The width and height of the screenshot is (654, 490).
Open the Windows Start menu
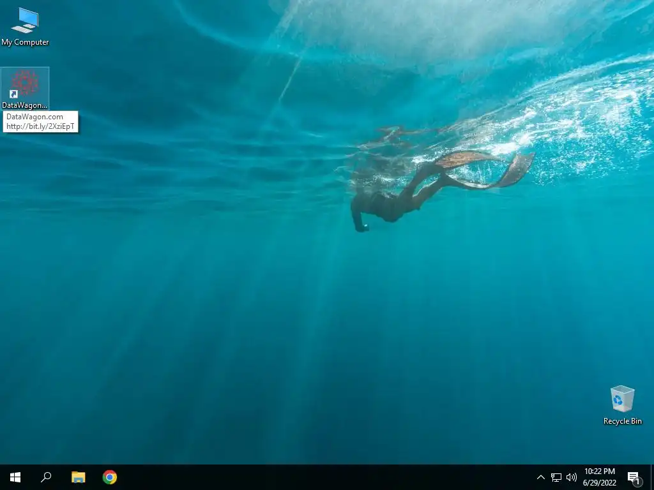[15, 477]
